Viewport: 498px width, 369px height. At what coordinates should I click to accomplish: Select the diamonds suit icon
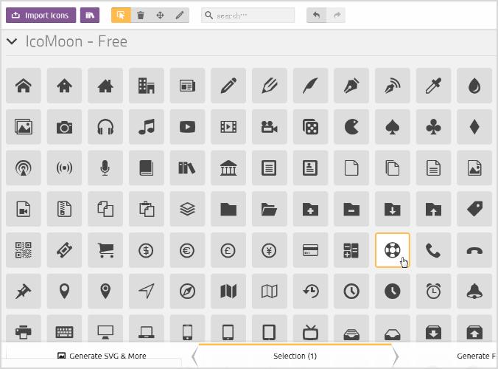point(474,127)
